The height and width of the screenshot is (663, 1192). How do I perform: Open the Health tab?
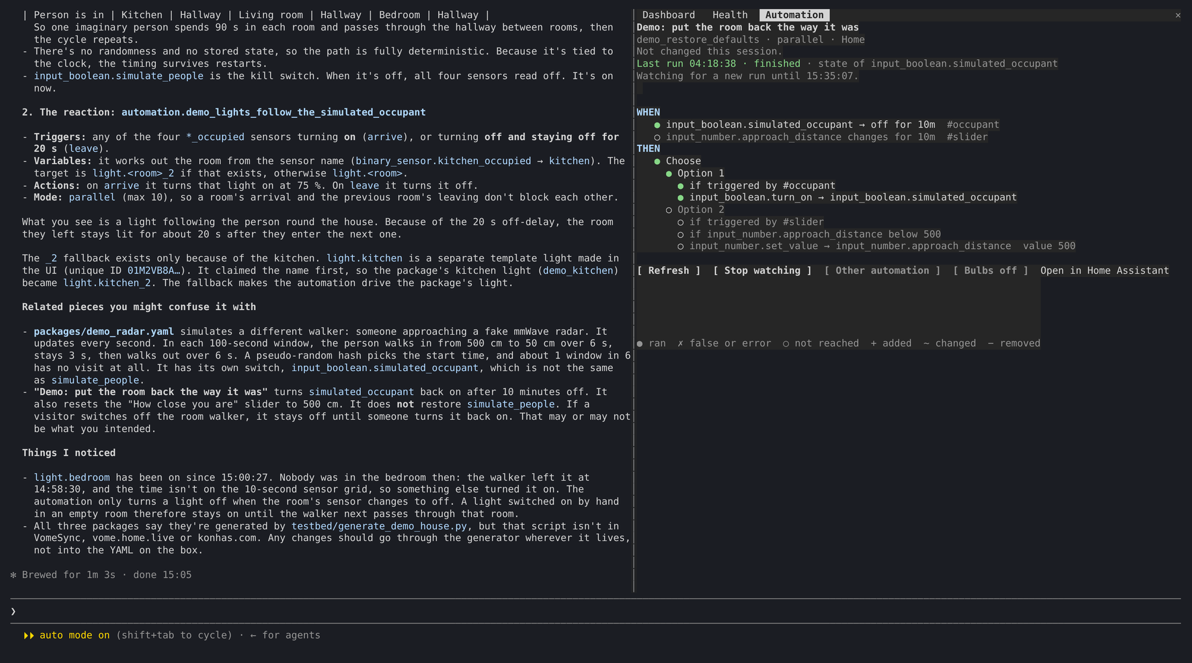730,15
